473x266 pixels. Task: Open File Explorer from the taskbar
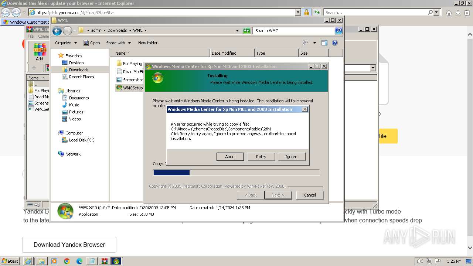[x=42, y=261]
